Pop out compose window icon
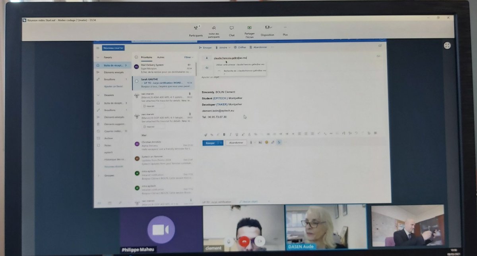 (380, 46)
